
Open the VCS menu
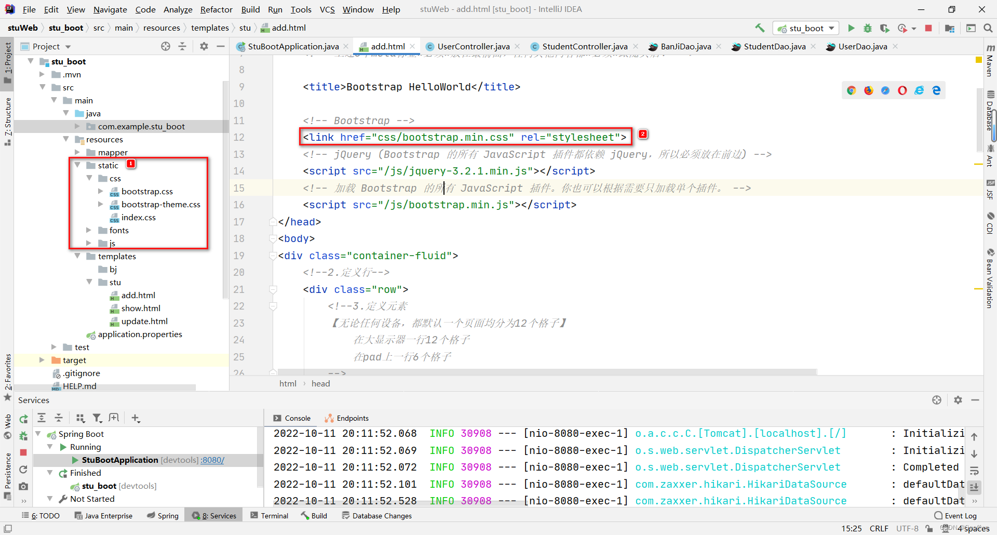pyautogui.click(x=327, y=9)
